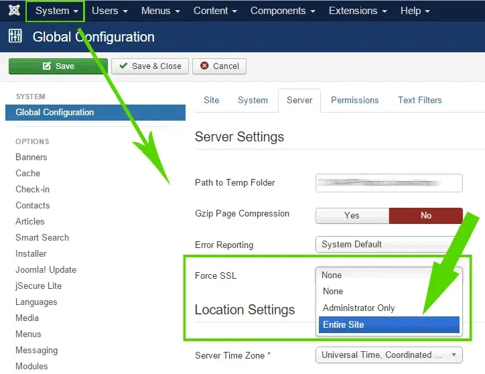Open Joomla! Update options
485x374 pixels.
46,270
